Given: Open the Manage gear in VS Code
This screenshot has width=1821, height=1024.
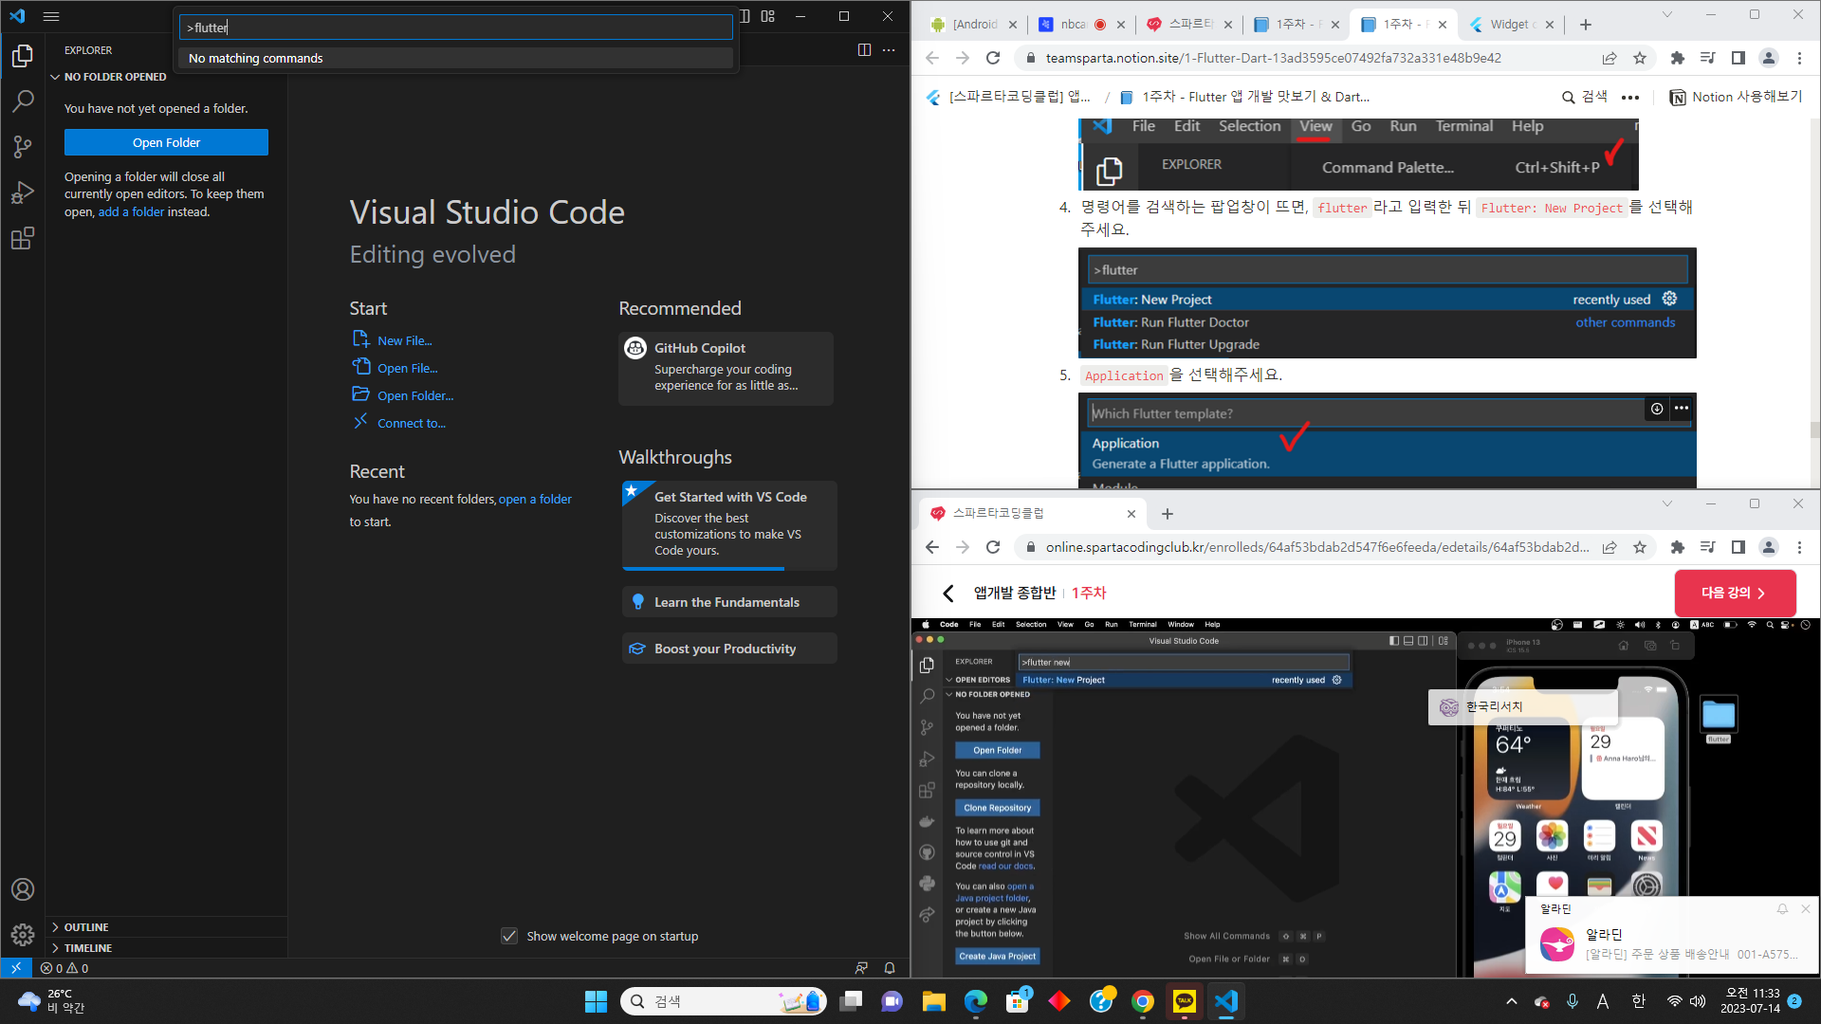Looking at the screenshot, I should click(x=23, y=935).
